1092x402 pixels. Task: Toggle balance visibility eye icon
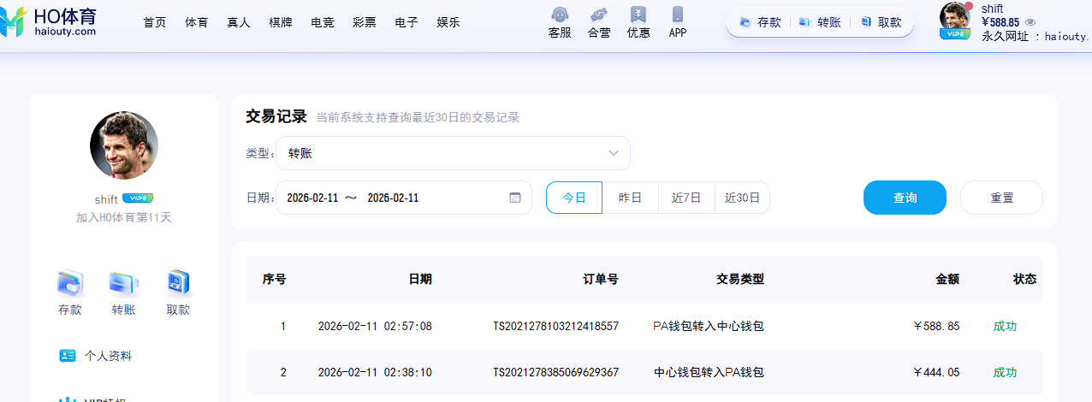[x=1030, y=22]
